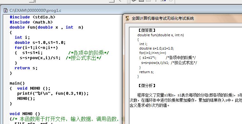Click the double fun(double x , int n) line
The image size is (242, 124).
click(x=47, y=27)
